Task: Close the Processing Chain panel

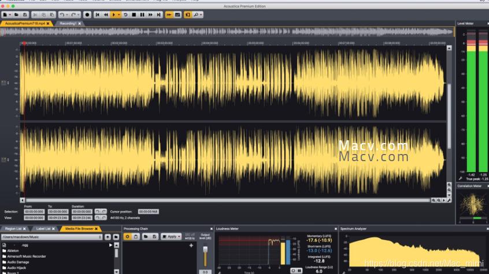Action: (x=212, y=228)
